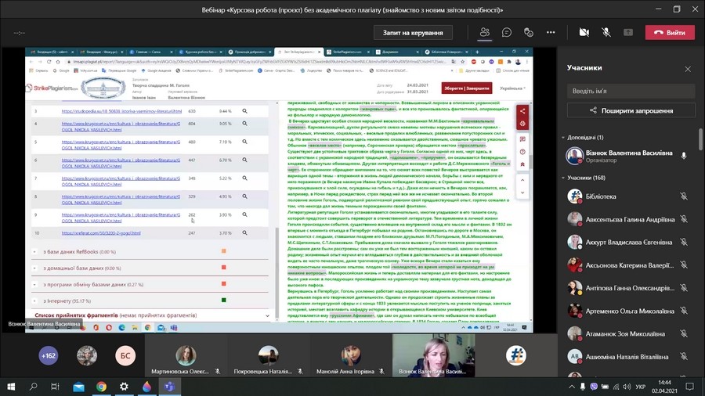Expand з бази даних RefBooks section

click(34, 252)
